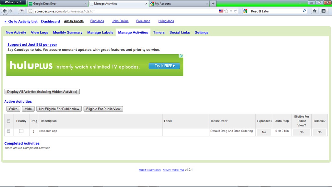The image size is (332, 187).
Task: Click Display All Activities (Including Hidden Activities)
Action: 42,92
